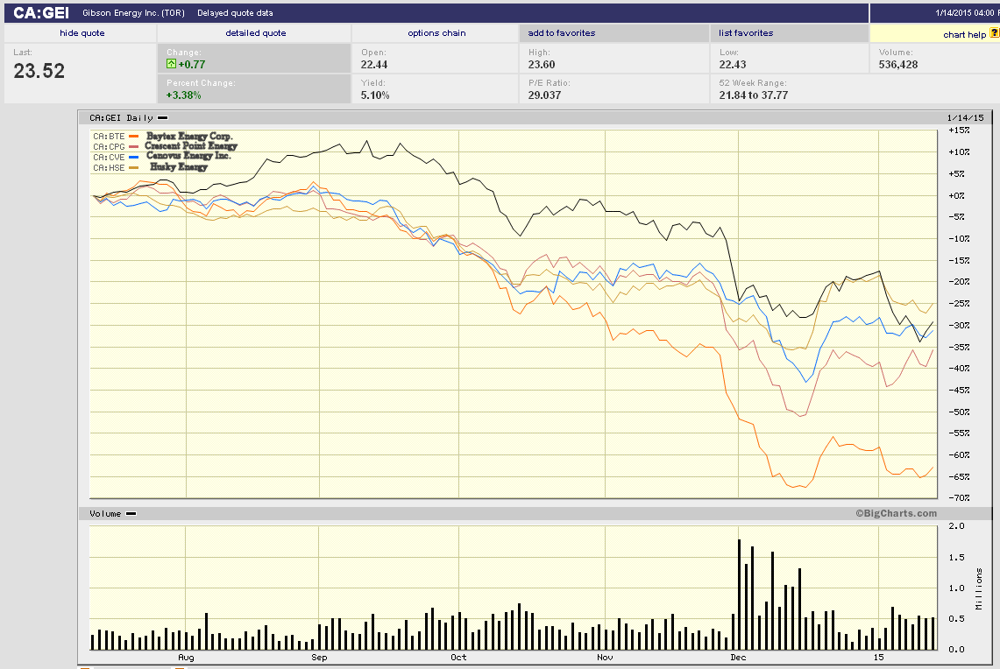Viewport: 1000px width, 669px height.
Task: Click the orange CA:BTE legend swatch
Action: (134, 137)
